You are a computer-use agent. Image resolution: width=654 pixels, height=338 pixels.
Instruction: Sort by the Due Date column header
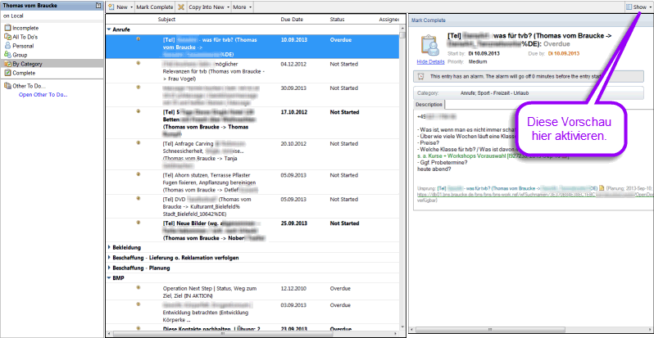click(x=292, y=18)
